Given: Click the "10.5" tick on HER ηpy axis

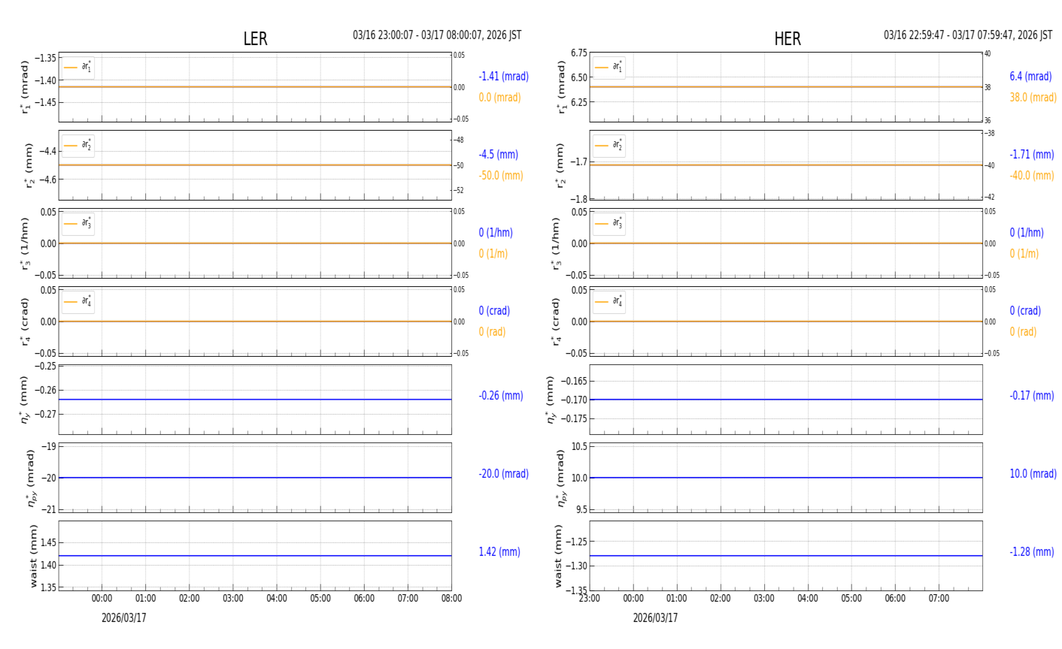Looking at the screenshot, I should point(579,446).
